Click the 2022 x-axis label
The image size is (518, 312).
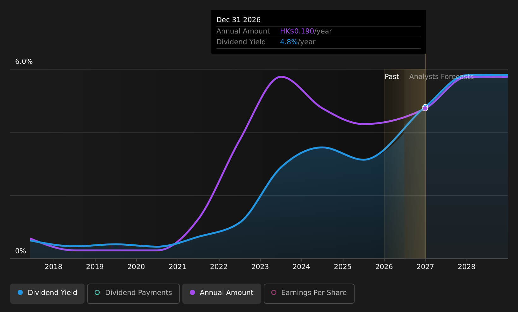219,267
